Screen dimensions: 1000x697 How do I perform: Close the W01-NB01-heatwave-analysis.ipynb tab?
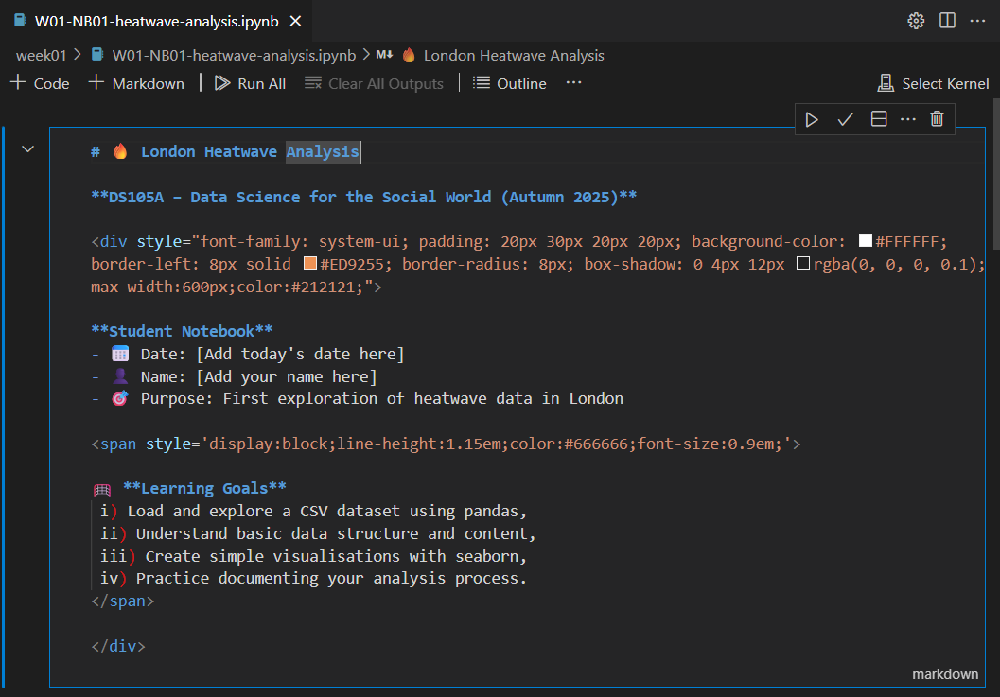(x=296, y=21)
